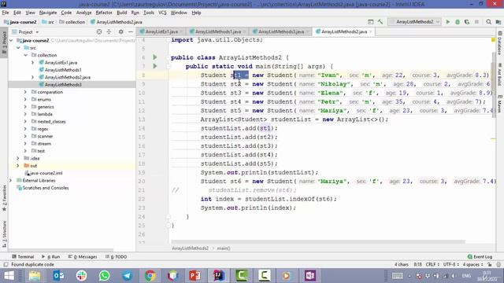504x283 pixels.
Task: Click the UTF-8 encoding widget
Action: coord(451,264)
